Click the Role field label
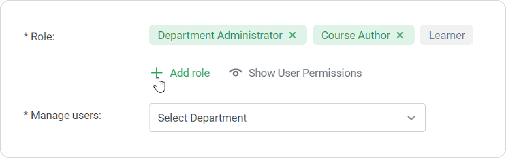Image resolution: width=506 pixels, height=158 pixels. 42,37
